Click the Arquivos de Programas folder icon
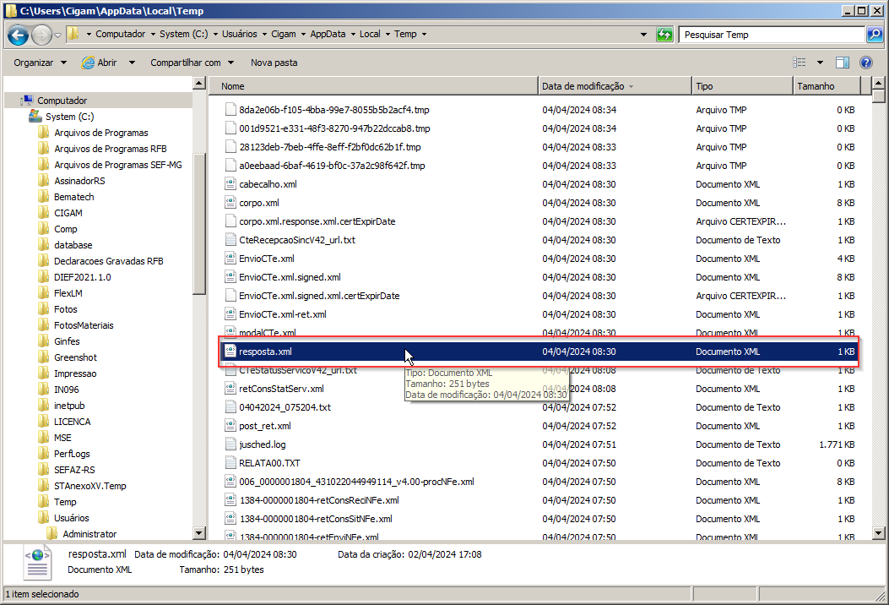The height and width of the screenshot is (605, 889). 44,132
